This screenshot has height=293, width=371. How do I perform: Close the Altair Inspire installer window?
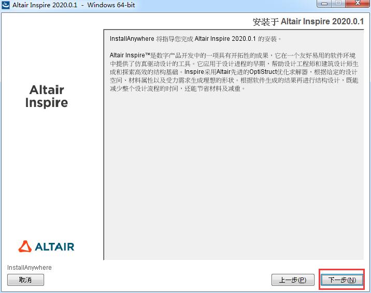coord(358,3)
